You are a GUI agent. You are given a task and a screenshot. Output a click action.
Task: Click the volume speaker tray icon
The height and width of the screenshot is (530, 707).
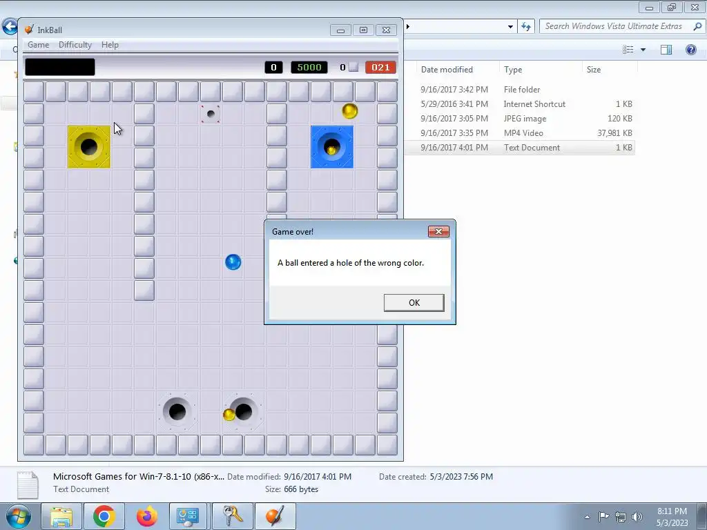637,517
